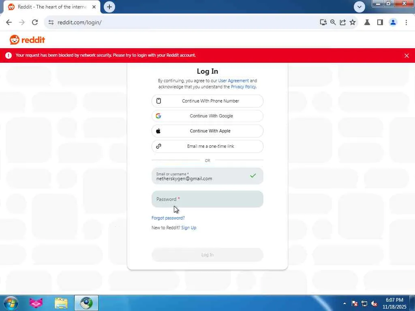The height and width of the screenshot is (311, 415).
Task: Click the Log In heading text
Action: 207,71
